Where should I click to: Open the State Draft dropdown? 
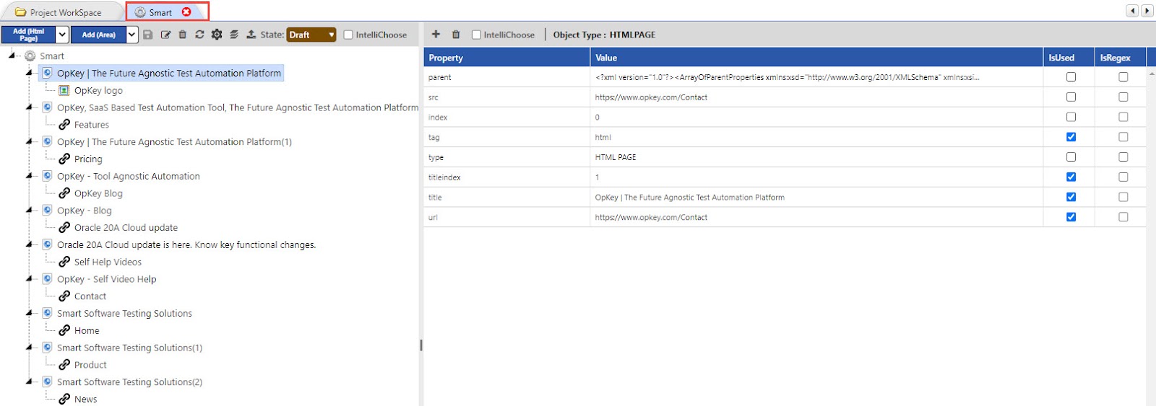(311, 35)
